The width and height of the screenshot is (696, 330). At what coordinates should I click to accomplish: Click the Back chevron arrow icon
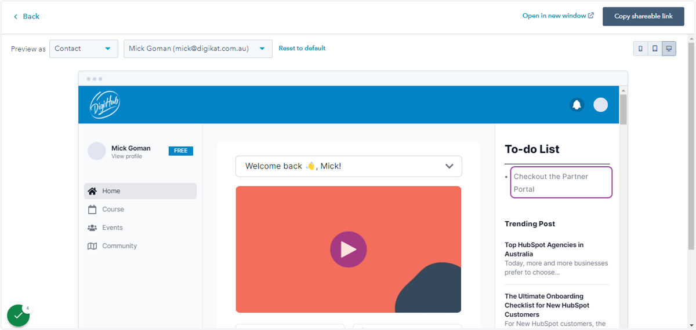click(16, 16)
